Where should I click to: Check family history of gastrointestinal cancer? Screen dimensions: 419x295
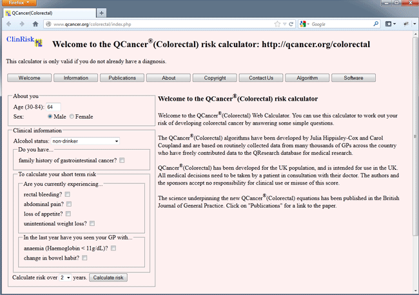[x=122, y=160]
